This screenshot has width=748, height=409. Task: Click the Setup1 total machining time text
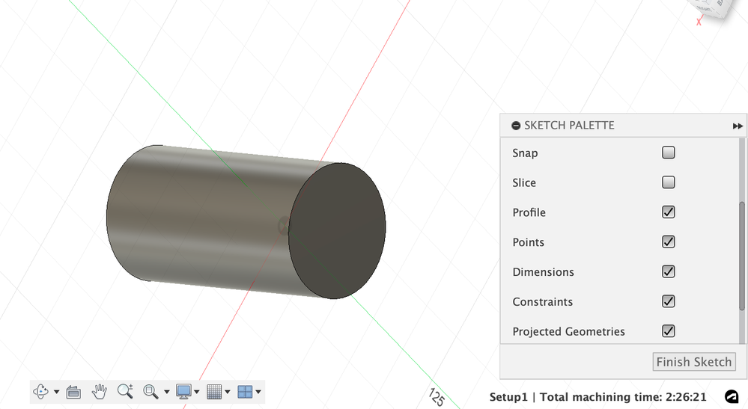[598, 397]
